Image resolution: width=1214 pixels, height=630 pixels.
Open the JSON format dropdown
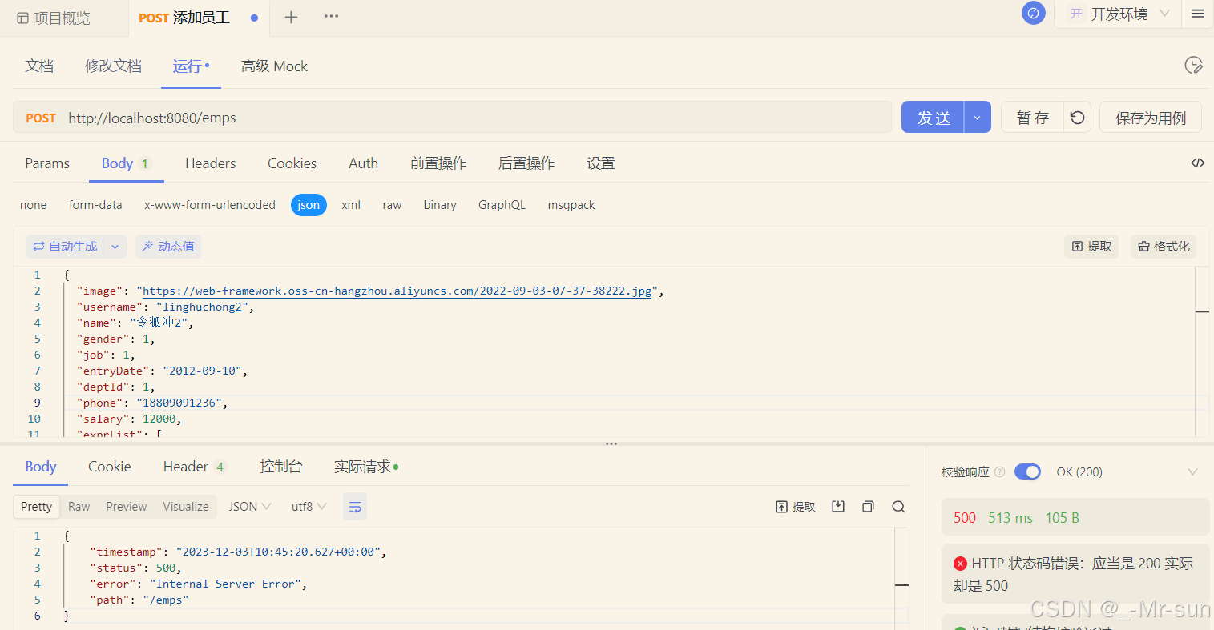click(250, 507)
